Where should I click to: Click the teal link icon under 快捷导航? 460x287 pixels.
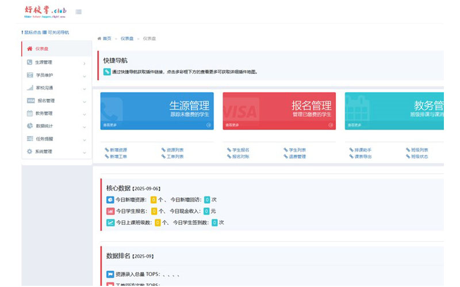click(107, 72)
